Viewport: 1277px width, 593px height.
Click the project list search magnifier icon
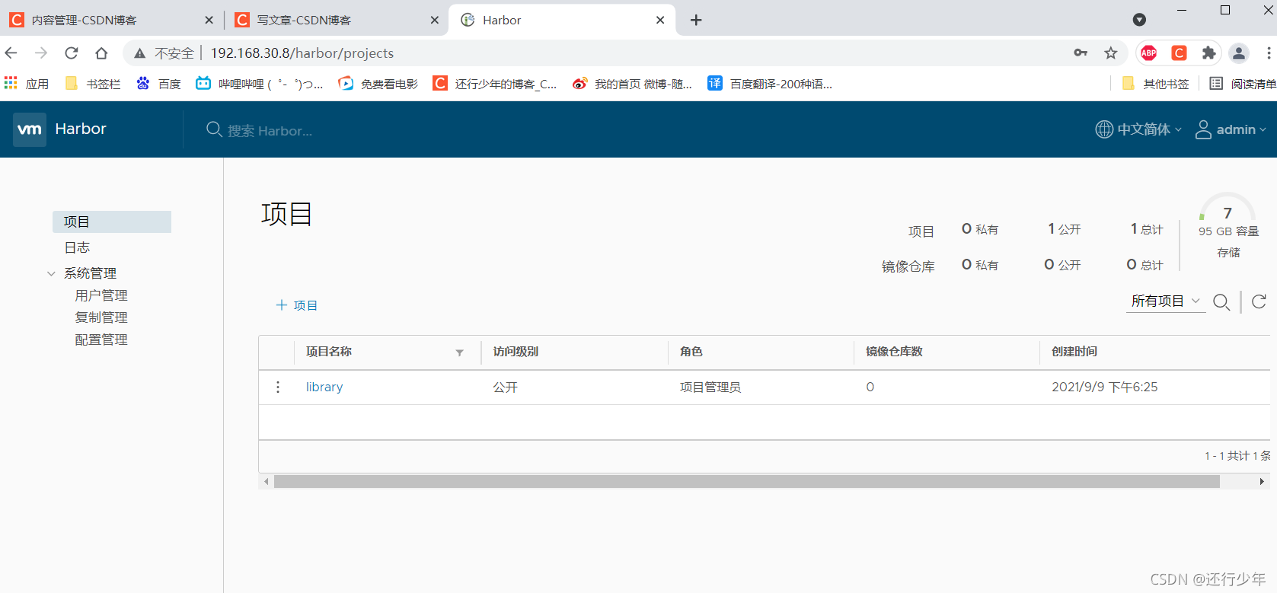tap(1221, 302)
